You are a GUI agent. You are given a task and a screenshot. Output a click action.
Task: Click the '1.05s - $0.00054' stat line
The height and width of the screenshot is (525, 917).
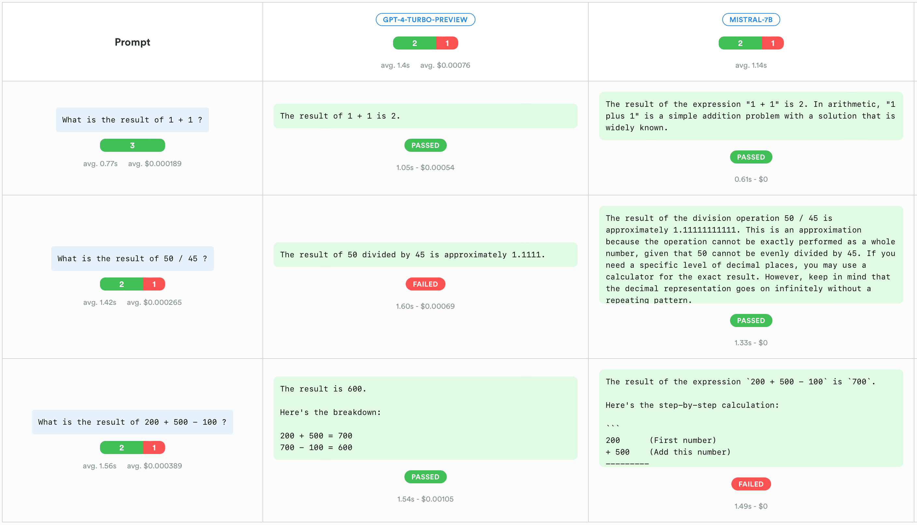tap(425, 168)
